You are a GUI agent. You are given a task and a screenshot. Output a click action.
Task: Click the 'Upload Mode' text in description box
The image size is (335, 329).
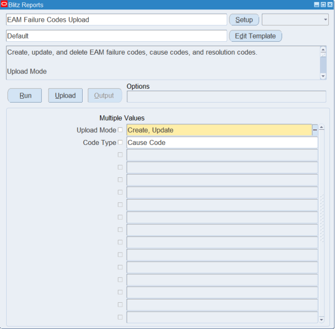coord(27,71)
